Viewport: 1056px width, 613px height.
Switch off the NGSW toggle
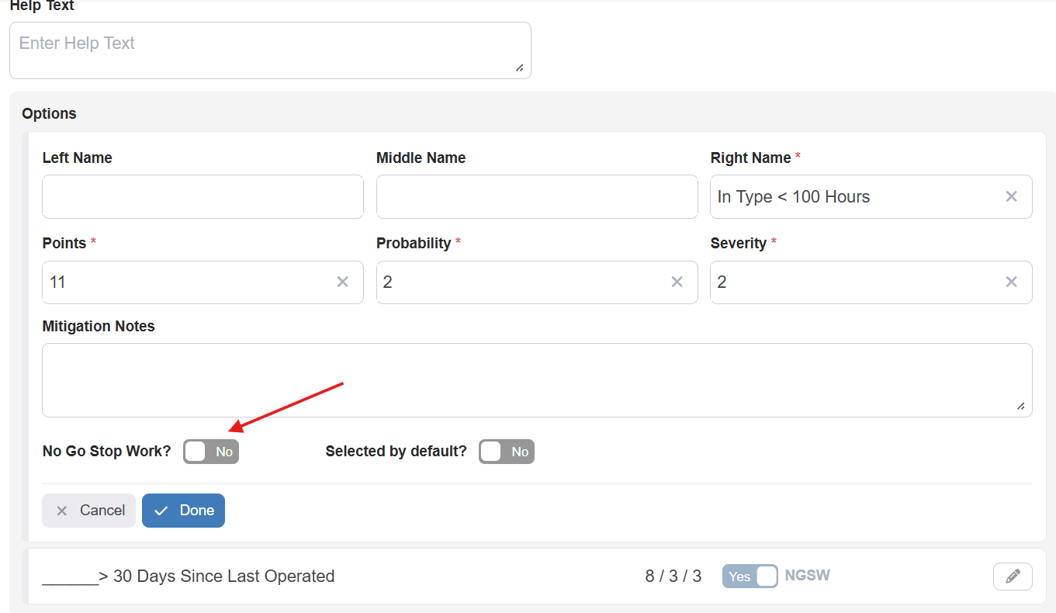point(750,577)
